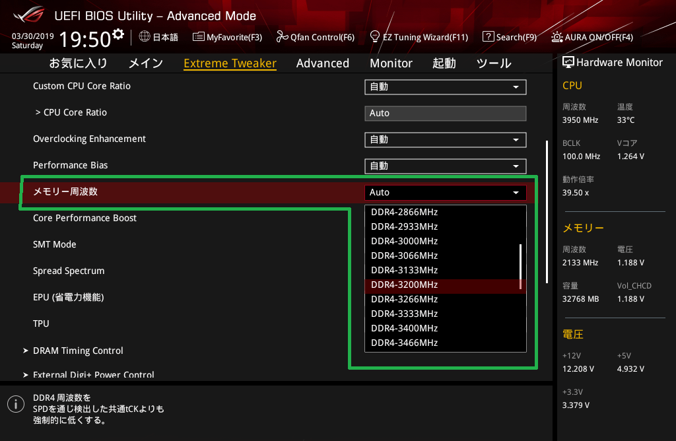Select the Extreme Tweaker tab
This screenshot has width=676, height=441.
click(230, 63)
